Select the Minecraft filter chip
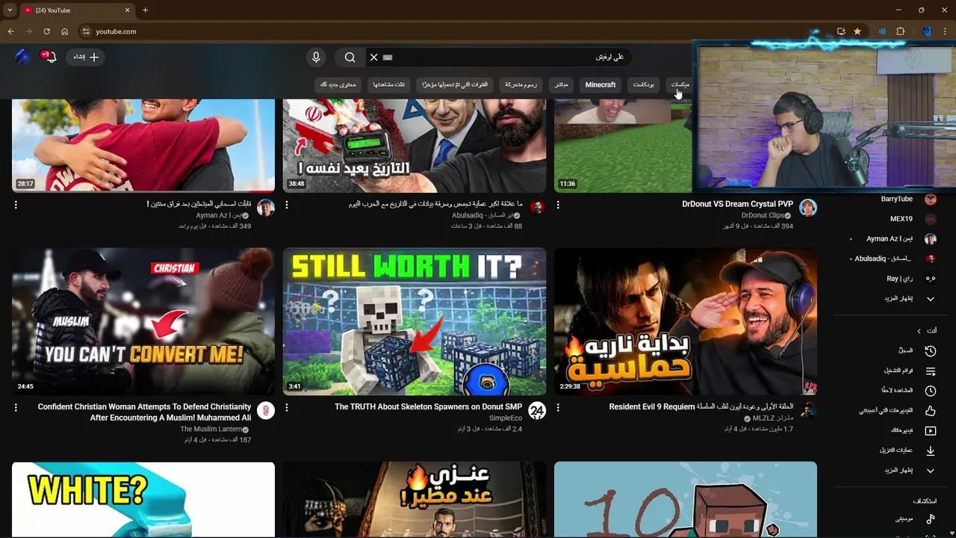This screenshot has height=538, width=956. tap(600, 84)
